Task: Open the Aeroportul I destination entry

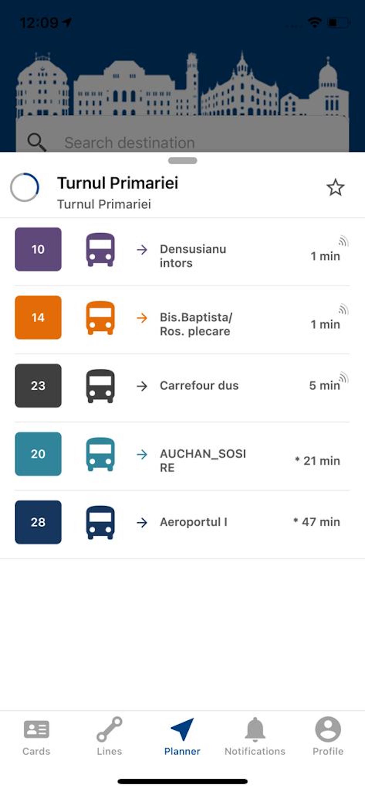Action: click(x=194, y=522)
